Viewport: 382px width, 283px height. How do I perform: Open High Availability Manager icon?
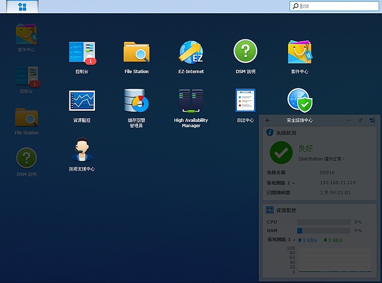(x=191, y=101)
